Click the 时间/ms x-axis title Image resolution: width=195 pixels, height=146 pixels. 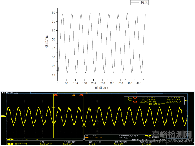[102, 88]
